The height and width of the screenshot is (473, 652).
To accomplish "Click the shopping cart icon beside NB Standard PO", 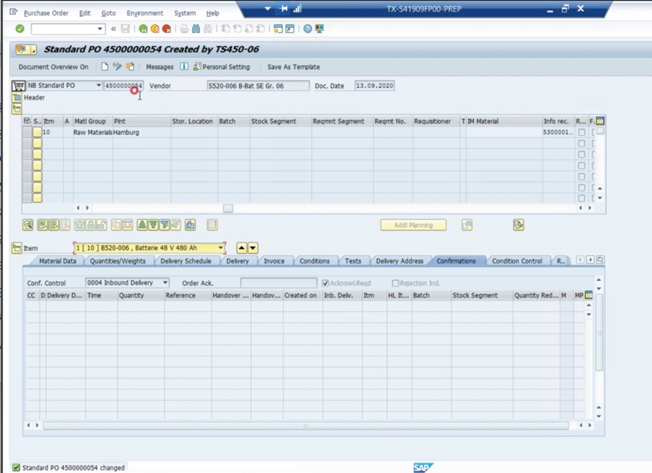I will pos(18,86).
